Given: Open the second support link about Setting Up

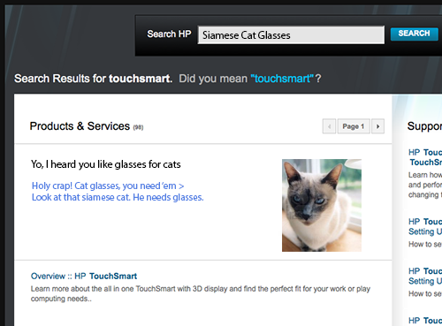Looking at the screenshot, I should click(425, 226).
